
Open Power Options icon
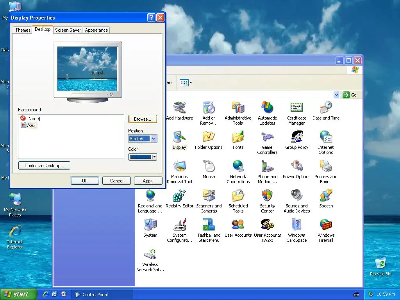(x=296, y=170)
